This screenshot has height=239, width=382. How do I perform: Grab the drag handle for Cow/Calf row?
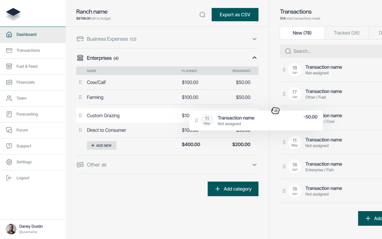80,82
